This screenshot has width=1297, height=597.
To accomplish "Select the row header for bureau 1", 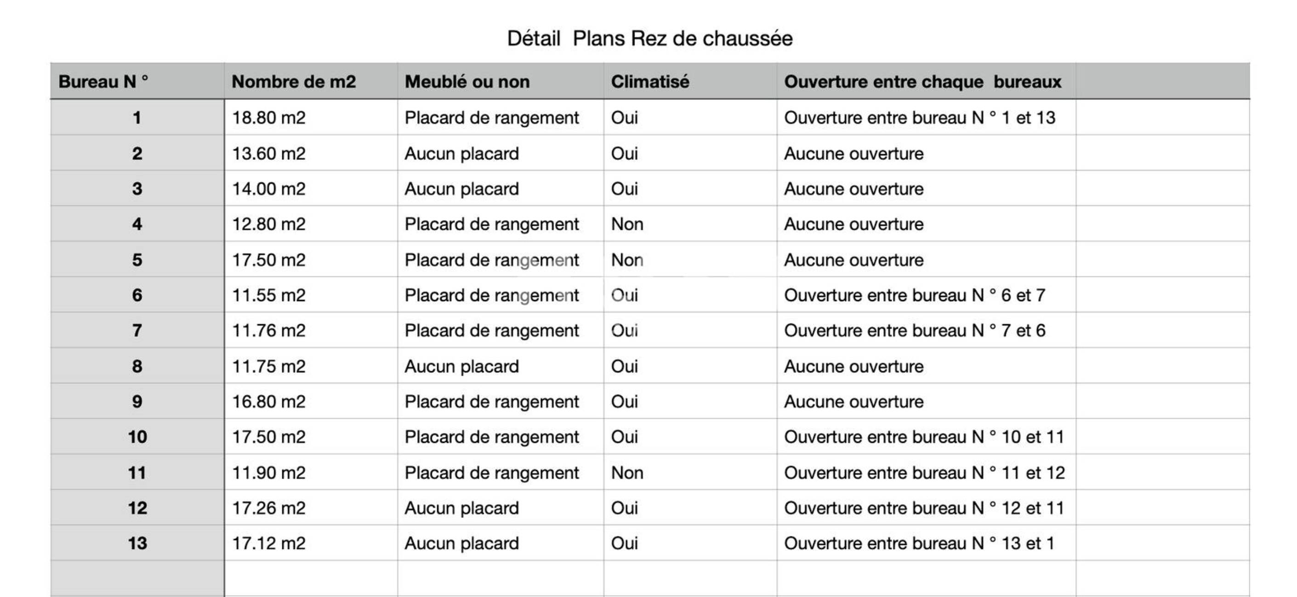I will 137,118.
